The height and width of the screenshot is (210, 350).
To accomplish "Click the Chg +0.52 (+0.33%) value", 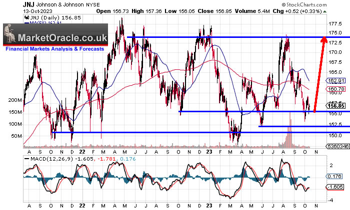I will (297, 11).
